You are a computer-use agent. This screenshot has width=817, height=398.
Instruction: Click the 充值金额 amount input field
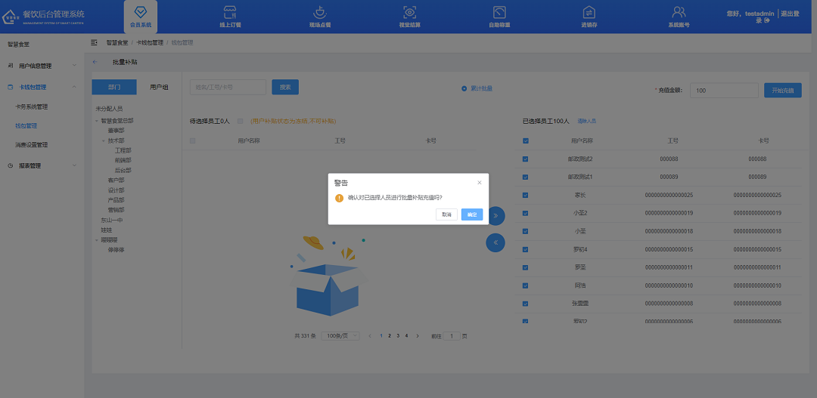click(x=723, y=91)
